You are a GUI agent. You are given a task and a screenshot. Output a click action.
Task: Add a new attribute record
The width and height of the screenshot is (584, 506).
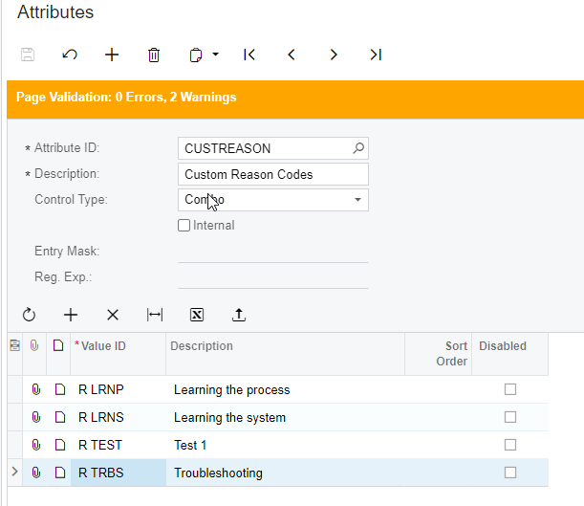(x=112, y=55)
